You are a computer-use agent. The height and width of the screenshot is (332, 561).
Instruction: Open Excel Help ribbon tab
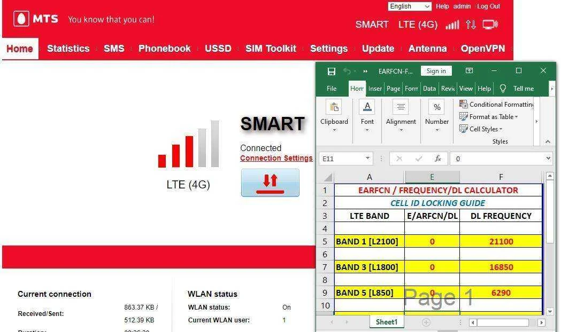(x=484, y=89)
